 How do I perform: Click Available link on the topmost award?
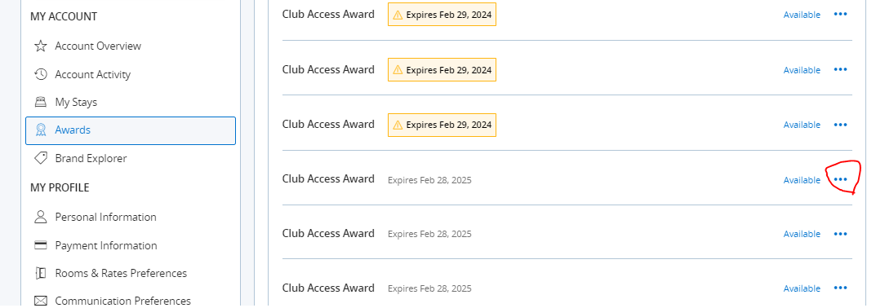tap(802, 15)
